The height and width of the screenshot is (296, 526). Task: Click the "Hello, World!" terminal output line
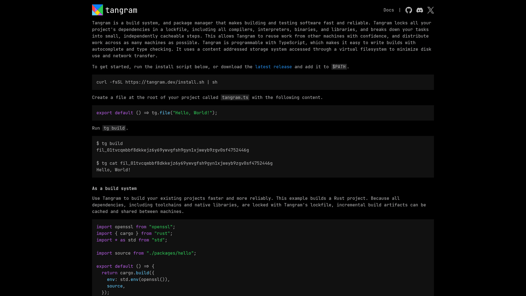coord(113,170)
